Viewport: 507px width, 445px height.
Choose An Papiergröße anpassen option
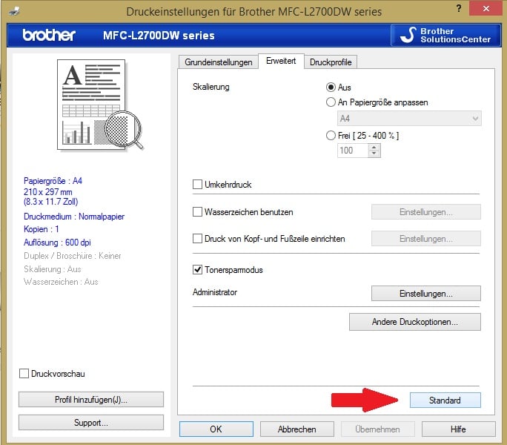331,102
